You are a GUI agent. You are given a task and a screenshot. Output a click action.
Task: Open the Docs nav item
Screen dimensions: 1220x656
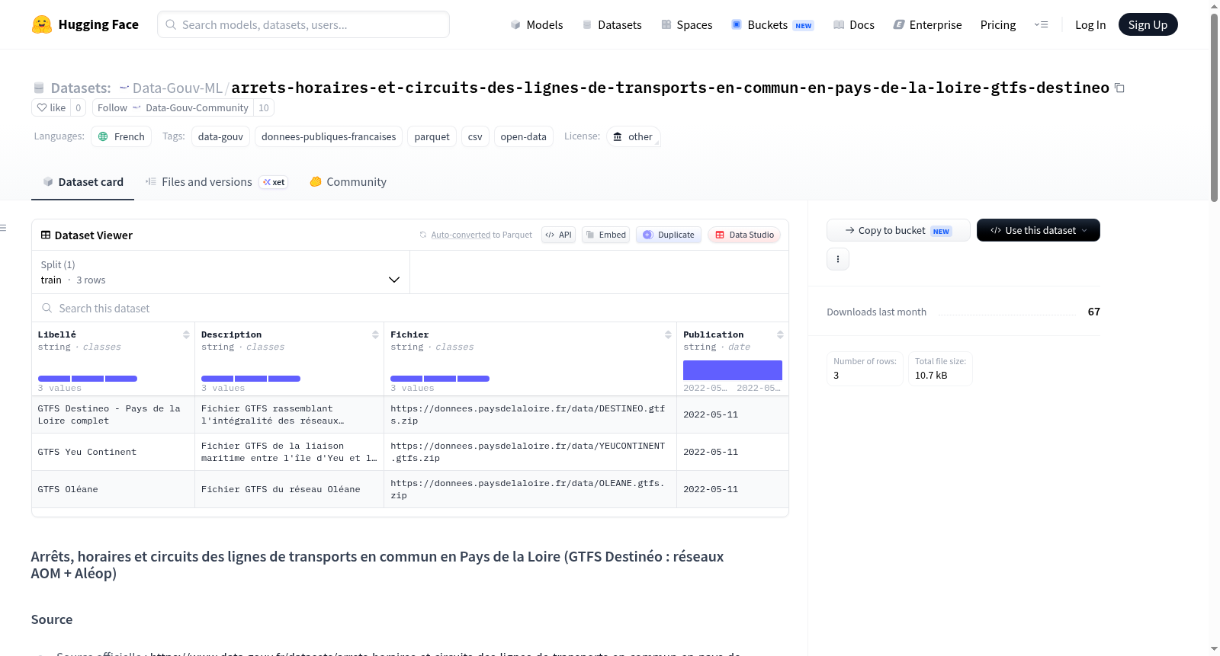tap(854, 24)
